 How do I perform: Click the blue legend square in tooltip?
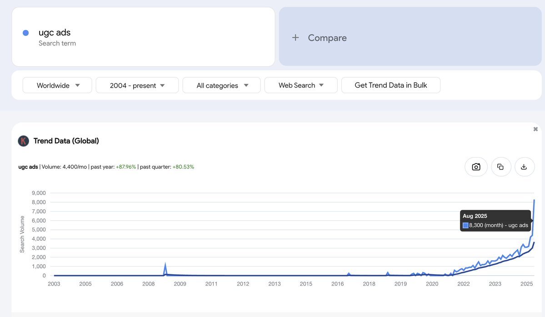pos(465,225)
